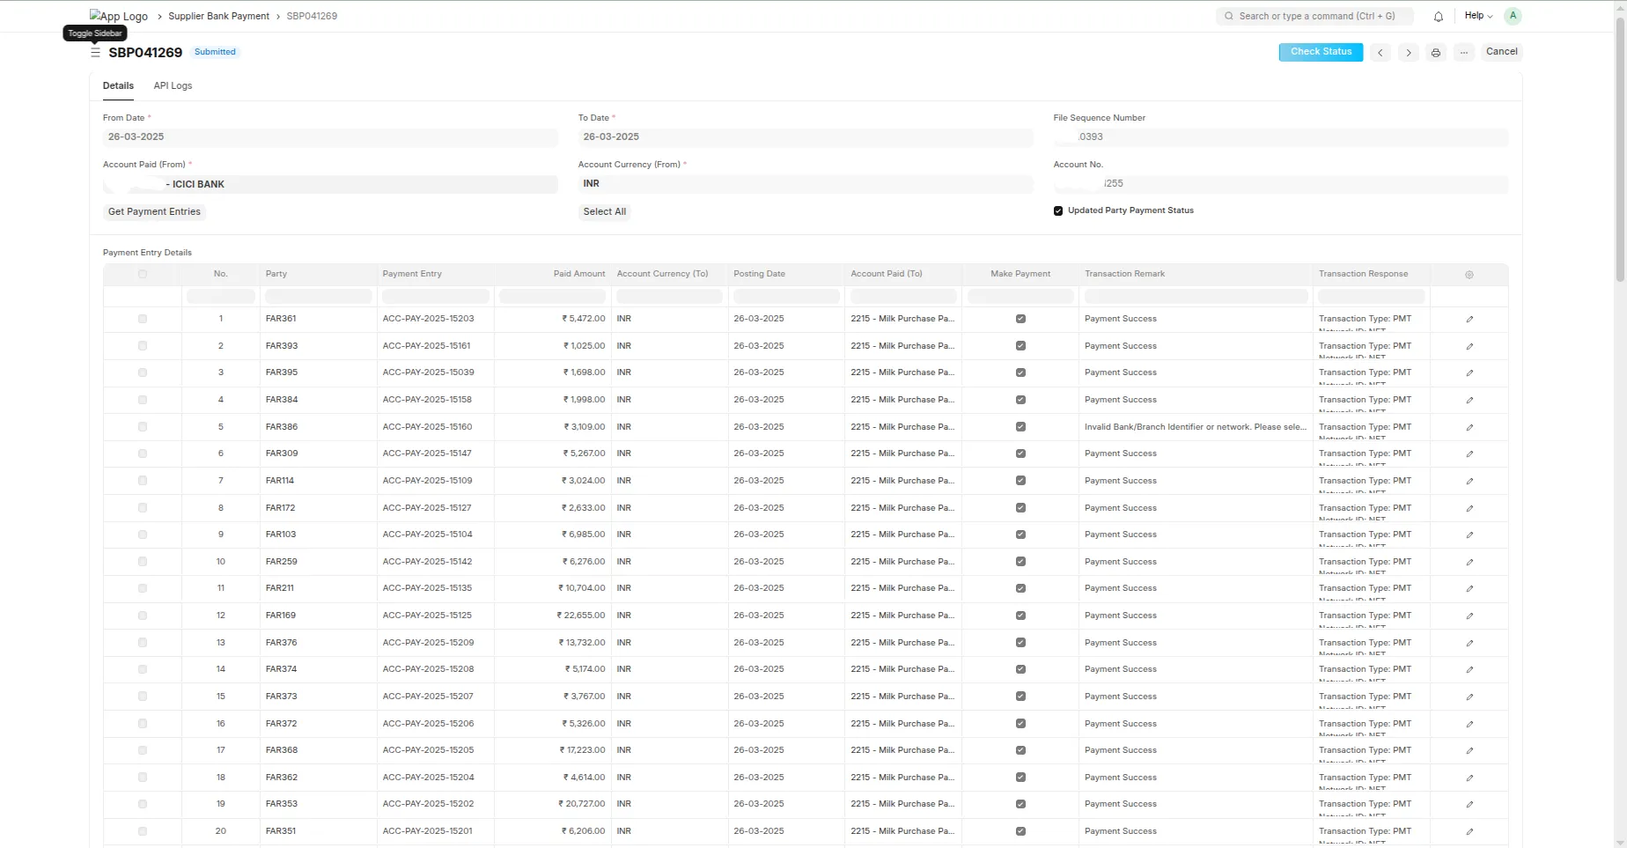Image resolution: width=1627 pixels, height=848 pixels.
Task: Toggle the sidebar hamburger icon
Action: (95, 53)
